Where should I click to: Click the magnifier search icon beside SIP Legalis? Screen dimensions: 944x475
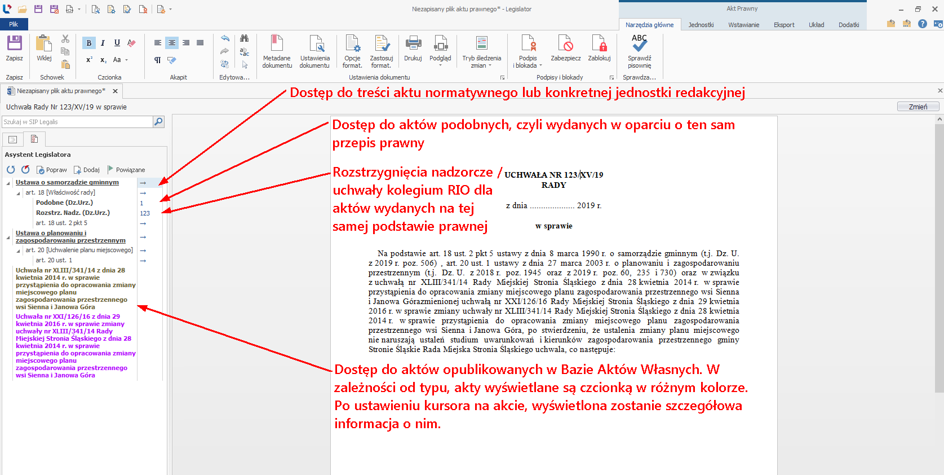click(158, 122)
